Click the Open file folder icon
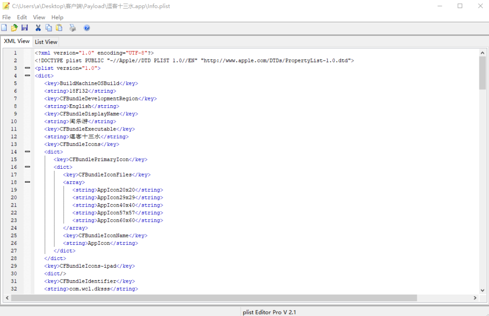The width and height of the screenshot is (489, 316). pyautogui.click(x=14, y=28)
